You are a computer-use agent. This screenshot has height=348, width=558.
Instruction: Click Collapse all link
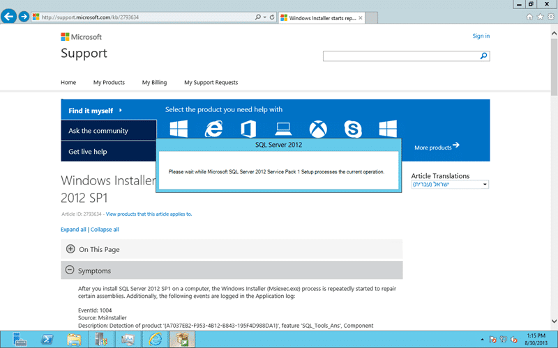pyautogui.click(x=105, y=230)
